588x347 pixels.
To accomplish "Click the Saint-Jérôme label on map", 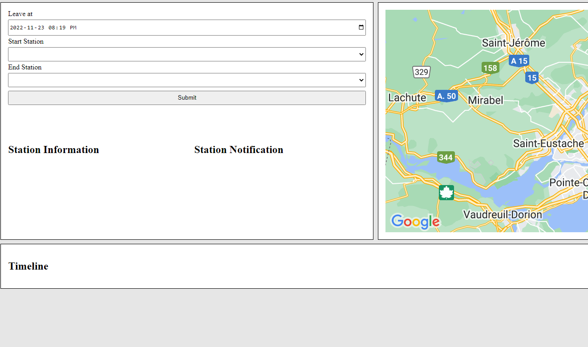I will coord(514,43).
